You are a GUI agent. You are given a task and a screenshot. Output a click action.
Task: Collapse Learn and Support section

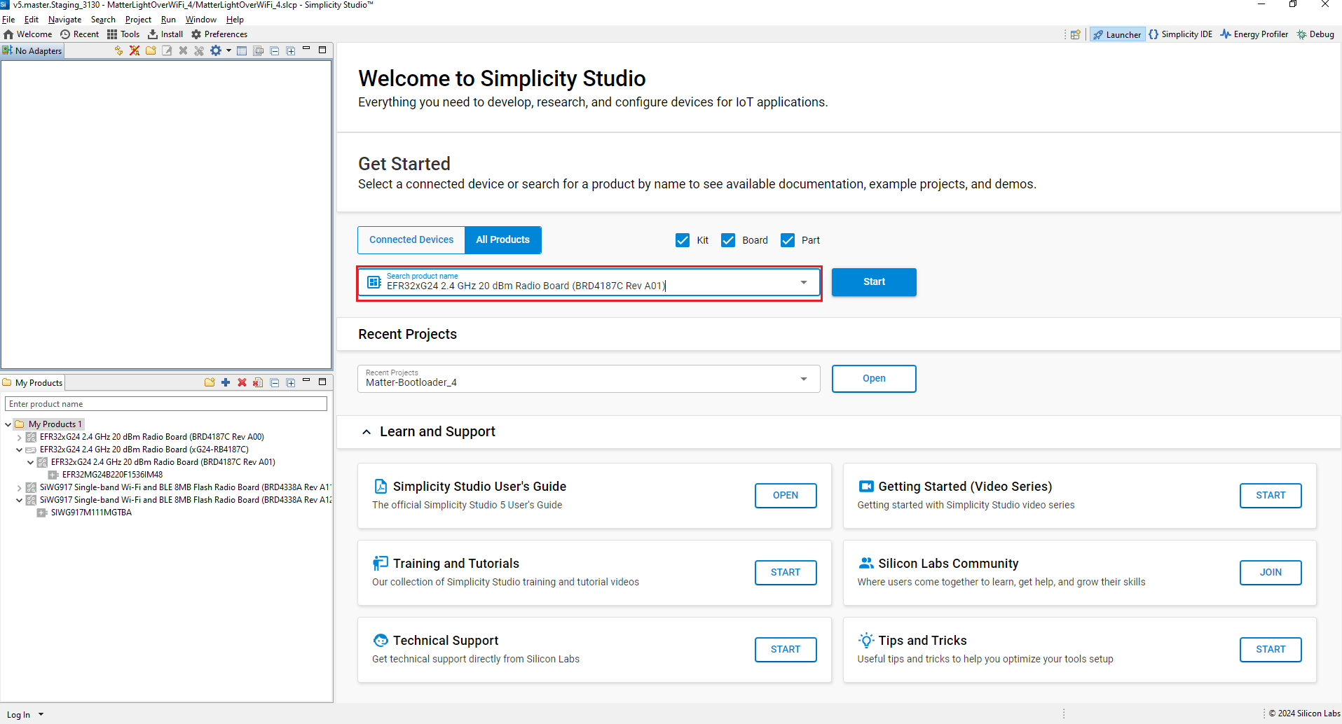367,432
